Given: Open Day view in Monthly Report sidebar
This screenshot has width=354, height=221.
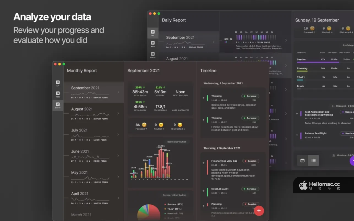Looking at the screenshot, I should 58,83.
